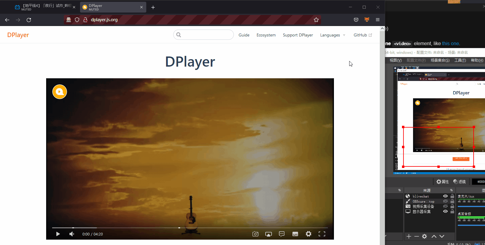The width and height of the screenshot is (485, 245).
Task: Remove the selected source in OBS
Action: [x=417, y=236]
